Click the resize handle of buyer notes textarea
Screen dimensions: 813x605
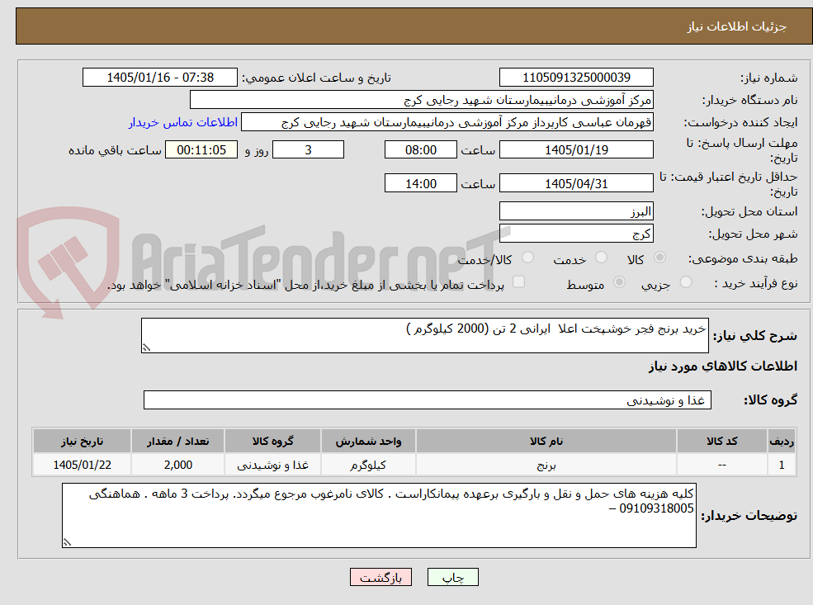tap(67, 542)
